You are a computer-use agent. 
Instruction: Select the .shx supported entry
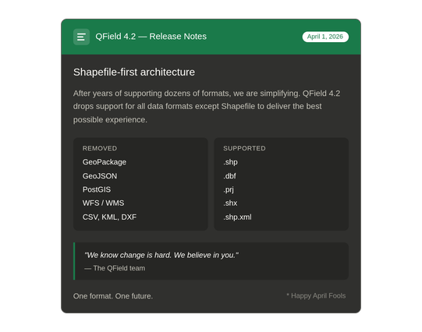(x=230, y=203)
